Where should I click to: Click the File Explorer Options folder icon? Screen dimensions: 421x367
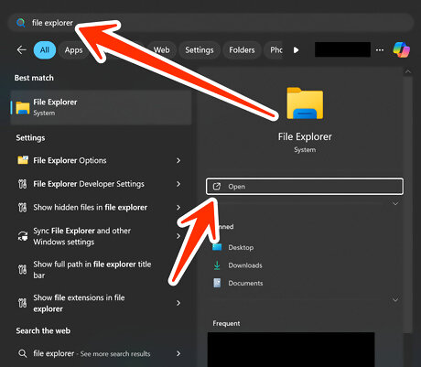coord(23,160)
